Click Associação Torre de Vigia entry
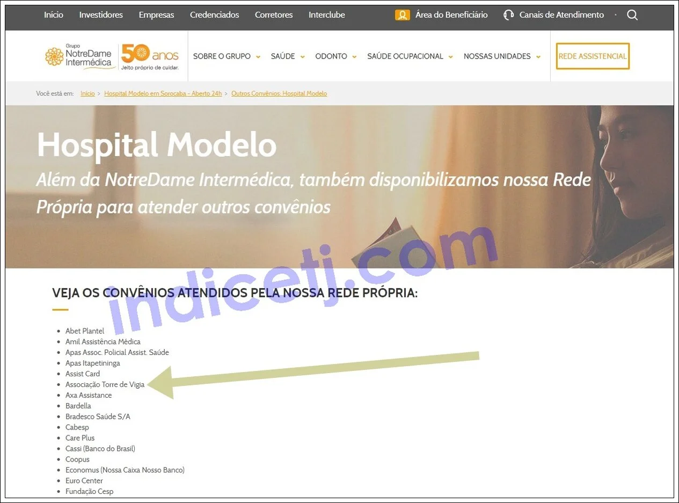Image resolution: width=679 pixels, height=503 pixels. click(105, 385)
